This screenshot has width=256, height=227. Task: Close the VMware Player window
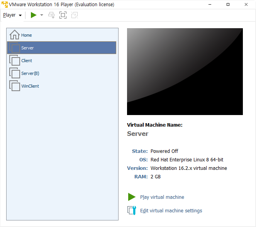(x=246, y=4)
